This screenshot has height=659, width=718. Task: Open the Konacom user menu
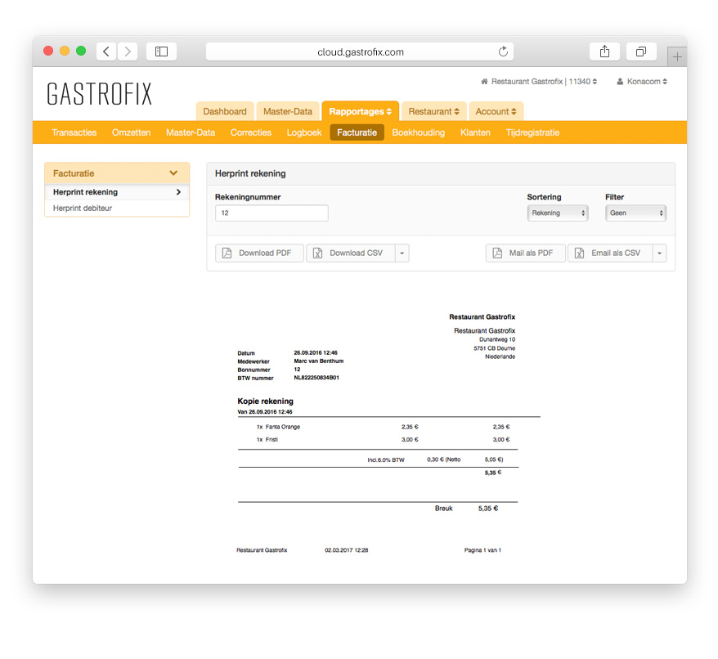click(642, 82)
